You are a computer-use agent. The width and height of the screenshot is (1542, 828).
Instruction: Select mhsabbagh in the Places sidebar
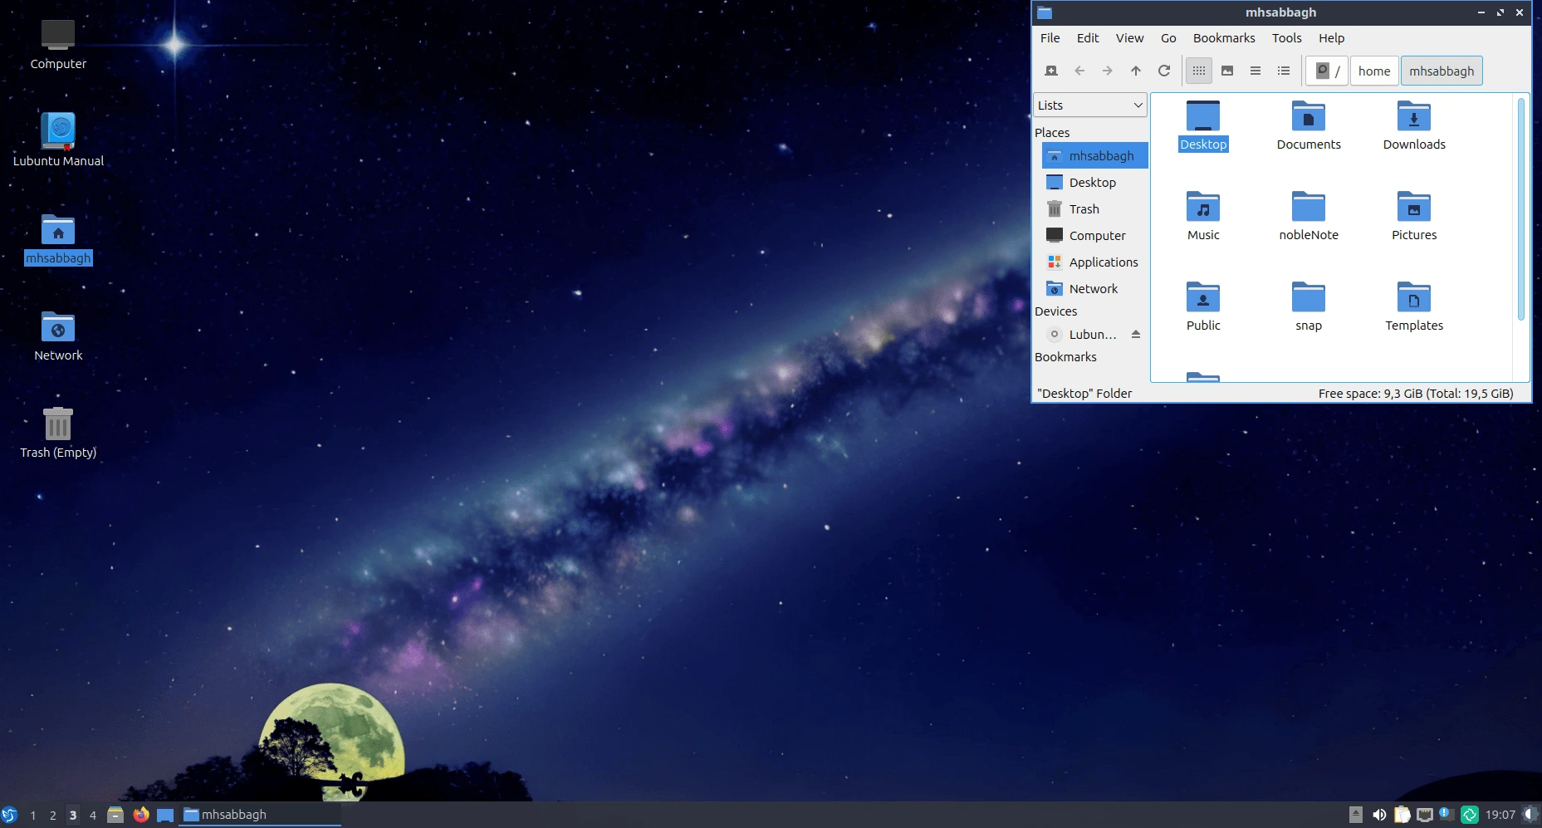tap(1094, 155)
